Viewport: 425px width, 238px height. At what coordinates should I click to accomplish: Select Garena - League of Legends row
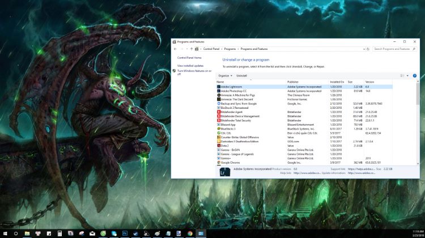click(x=304, y=154)
